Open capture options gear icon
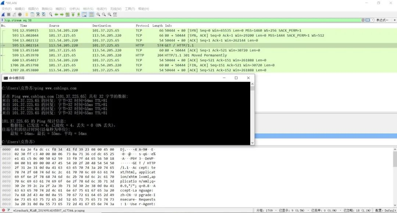 pos(20,14)
